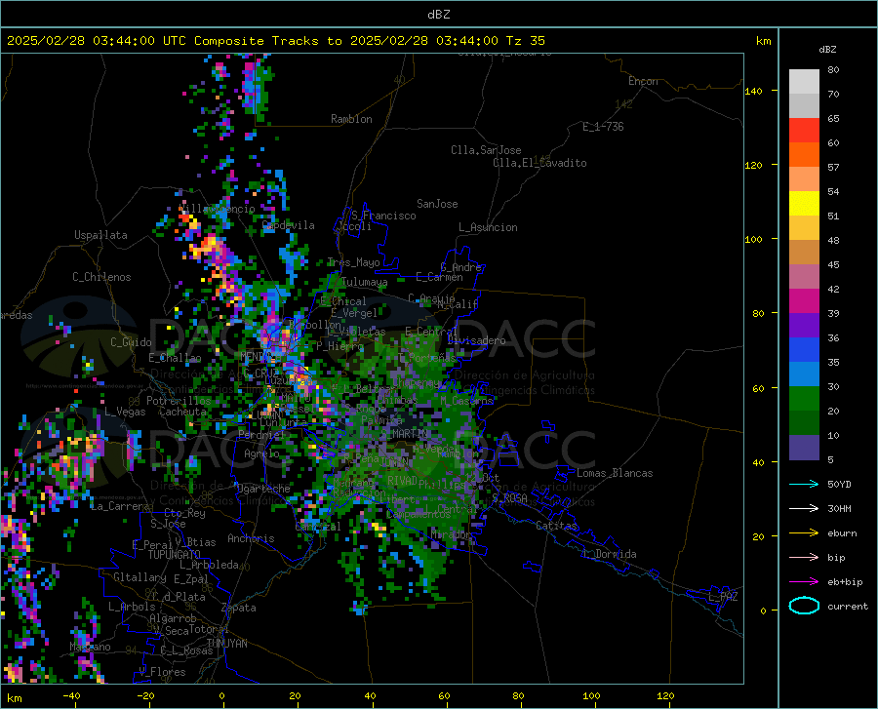878x709 pixels.
Task: Click the 'current' legend label
Action: 848,607
